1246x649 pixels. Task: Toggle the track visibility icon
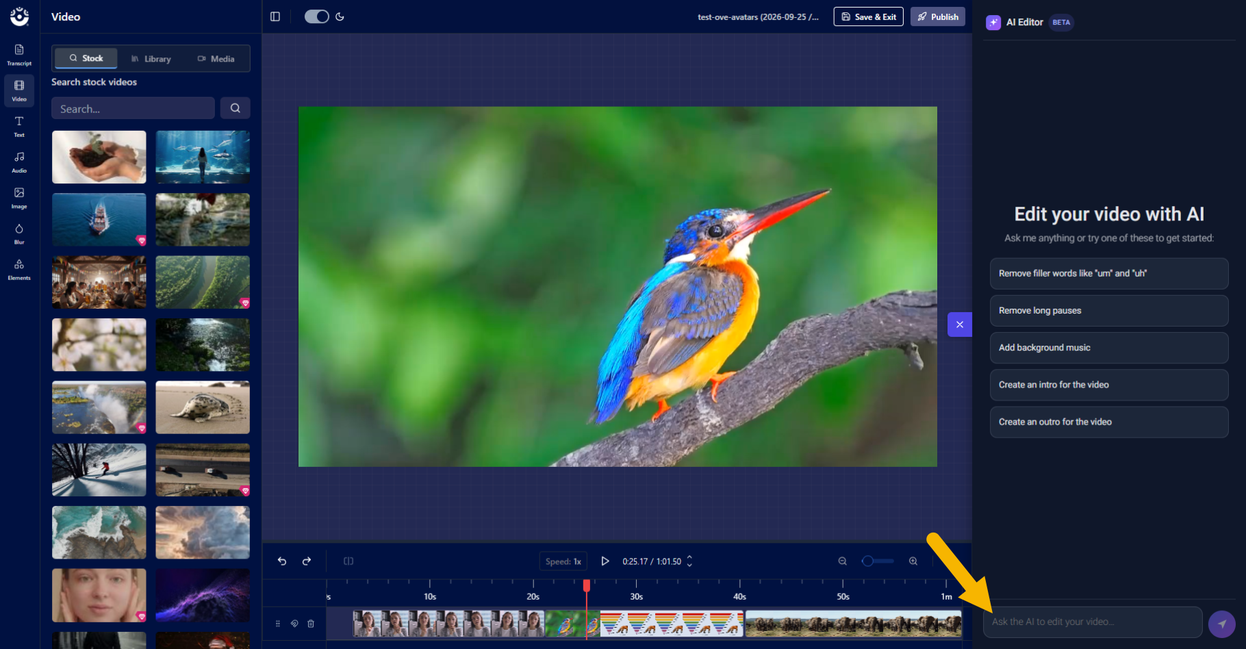tap(294, 624)
